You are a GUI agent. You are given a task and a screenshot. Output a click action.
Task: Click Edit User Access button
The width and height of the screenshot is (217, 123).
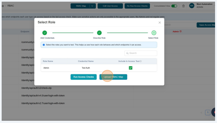pos(110,6)
